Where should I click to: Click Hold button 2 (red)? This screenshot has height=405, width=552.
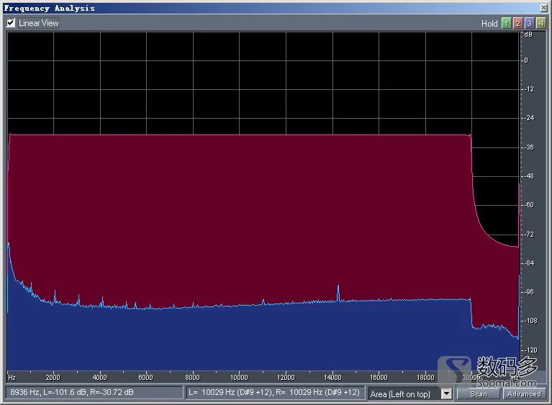517,23
